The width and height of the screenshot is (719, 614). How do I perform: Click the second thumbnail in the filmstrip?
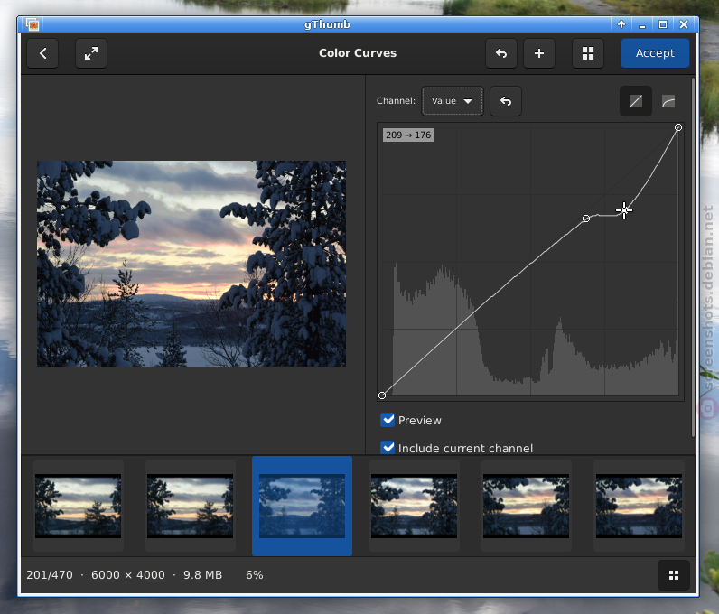(190, 506)
